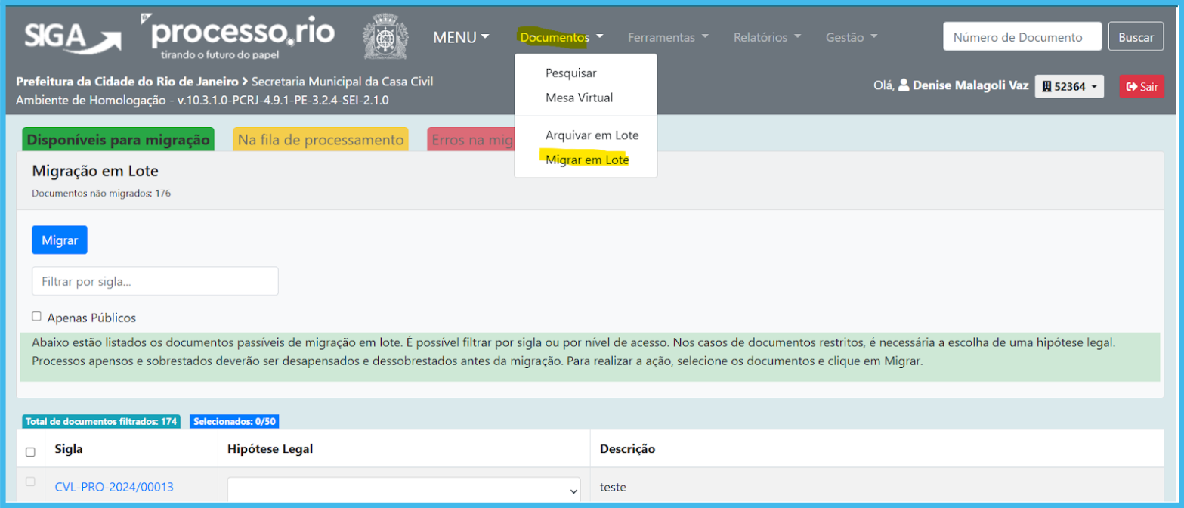Expand the Ferramentas dropdown menu
Screen dimensions: 1184x508
[x=668, y=37]
